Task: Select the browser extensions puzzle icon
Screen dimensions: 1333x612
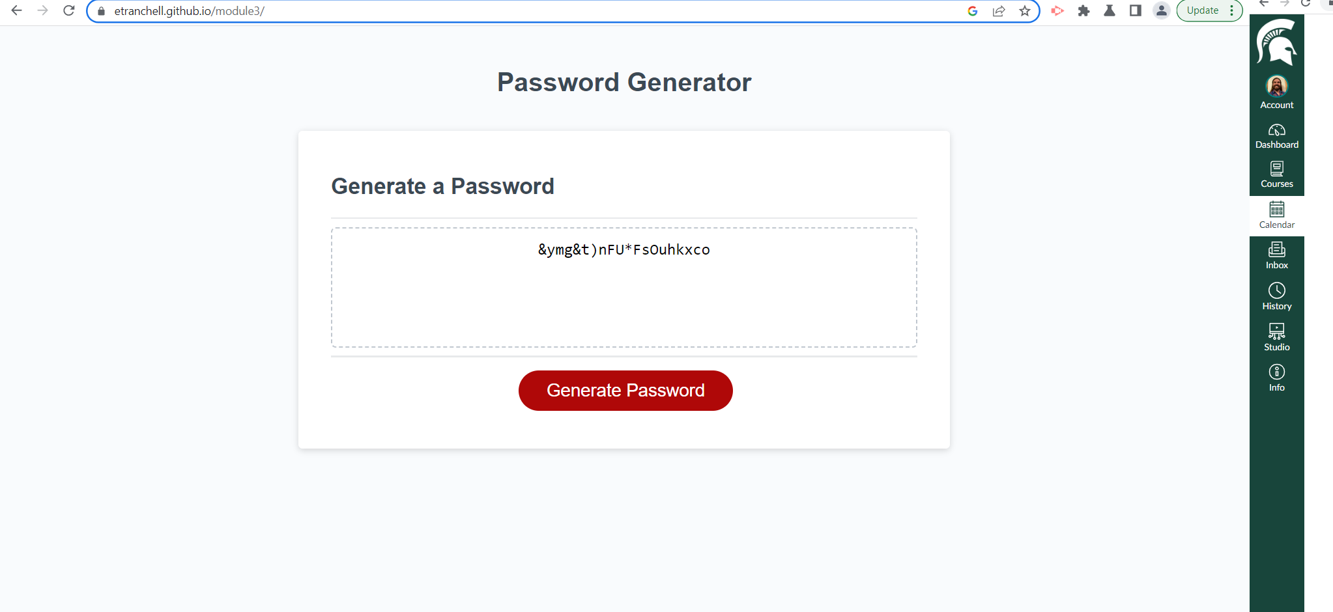Action: 1084,11
